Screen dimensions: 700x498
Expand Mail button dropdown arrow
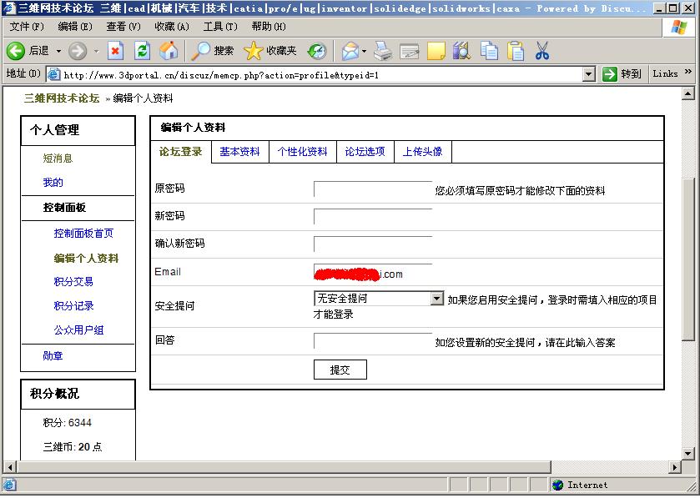pyautogui.click(x=365, y=52)
